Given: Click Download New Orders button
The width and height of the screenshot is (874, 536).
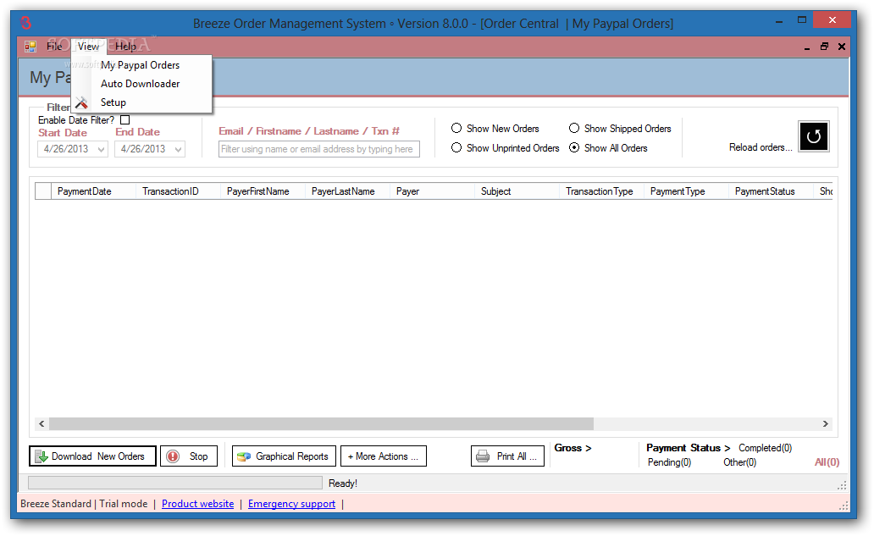Looking at the screenshot, I should point(92,456).
